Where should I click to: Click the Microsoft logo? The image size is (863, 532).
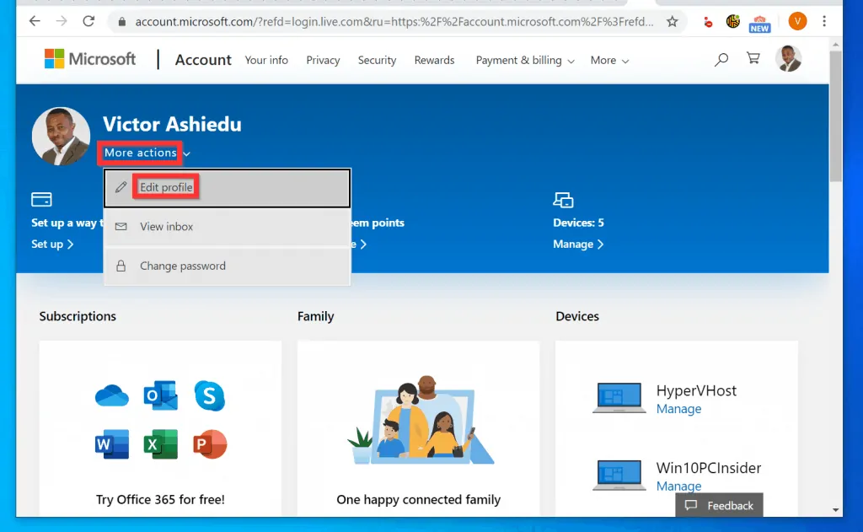90,59
